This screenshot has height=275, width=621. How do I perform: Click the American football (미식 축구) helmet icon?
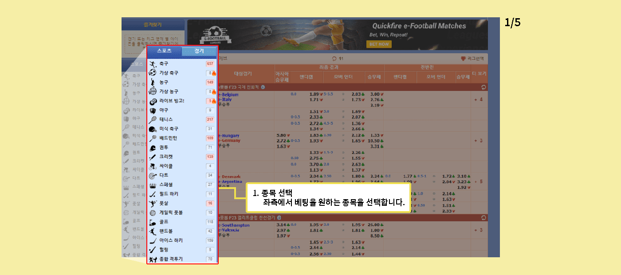[x=153, y=129]
